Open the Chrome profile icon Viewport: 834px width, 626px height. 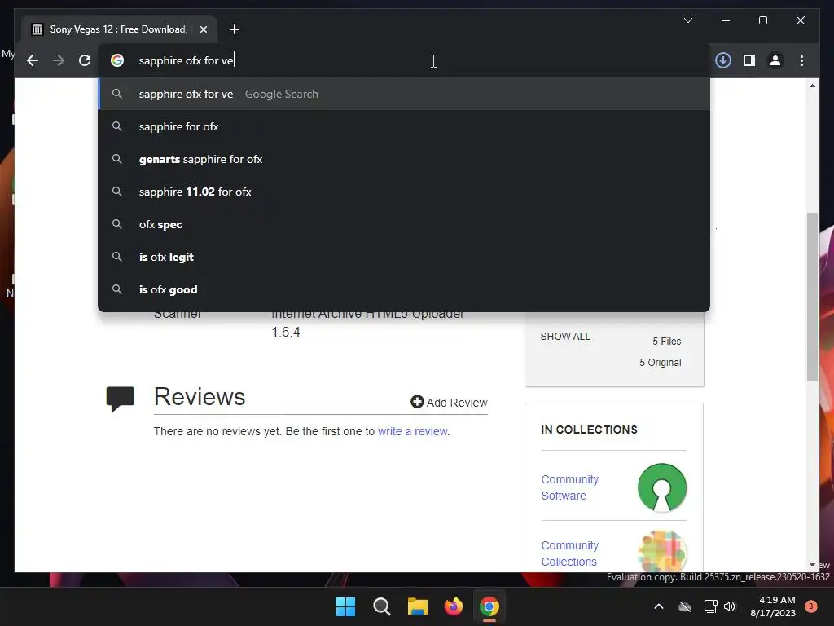click(775, 60)
